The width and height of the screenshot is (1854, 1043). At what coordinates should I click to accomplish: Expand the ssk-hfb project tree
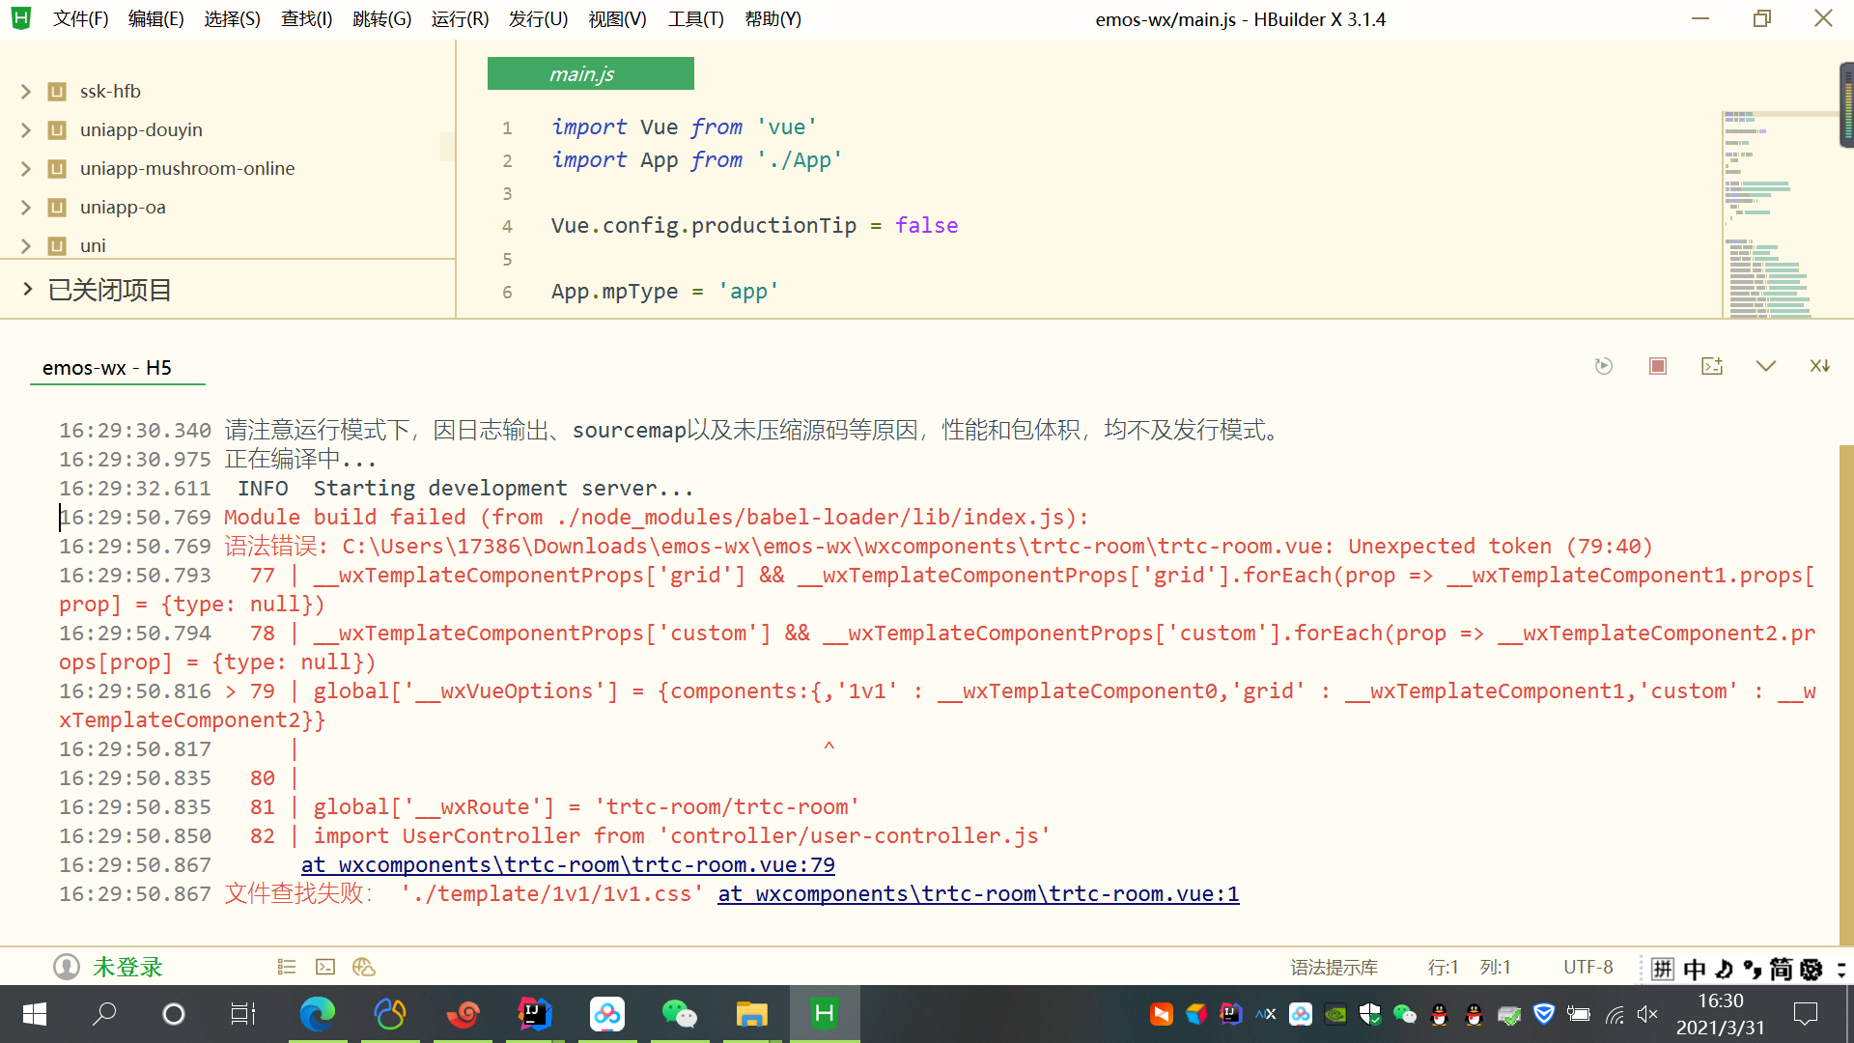pos(26,92)
